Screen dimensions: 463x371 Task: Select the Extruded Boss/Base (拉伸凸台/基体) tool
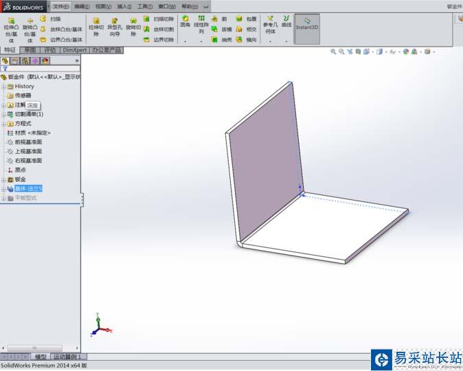[11, 30]
